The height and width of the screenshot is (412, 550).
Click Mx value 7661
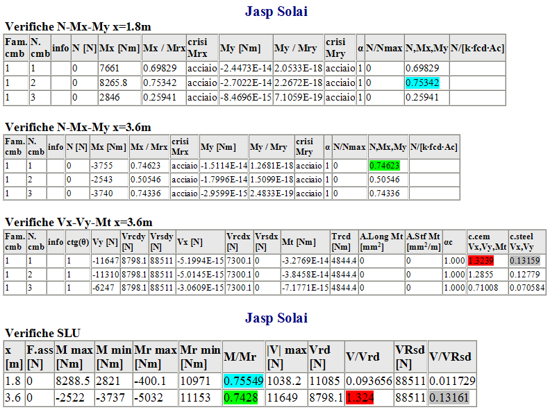[110, 68]
